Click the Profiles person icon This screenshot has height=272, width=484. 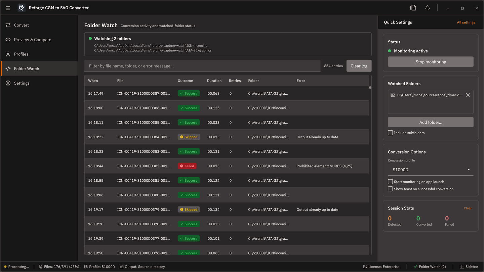pos(8,54)
